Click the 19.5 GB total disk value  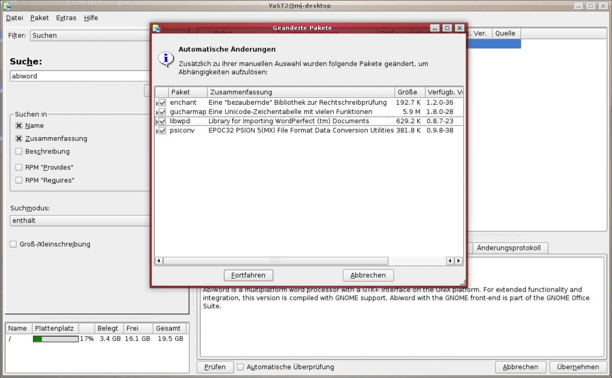(170, 339)
